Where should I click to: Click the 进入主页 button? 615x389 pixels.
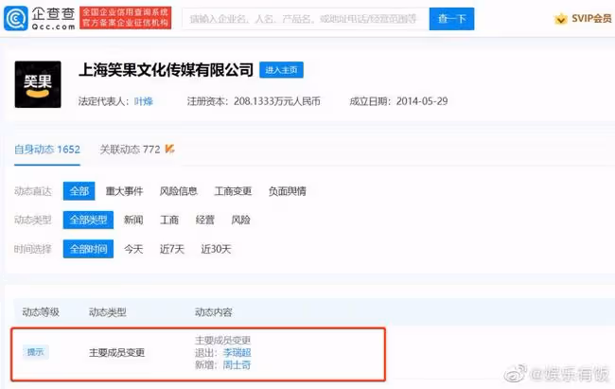click(x=281, y=70)
